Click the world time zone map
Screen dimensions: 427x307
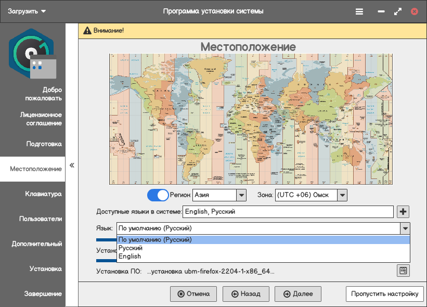pyautogui.click(x=251, y=119)
